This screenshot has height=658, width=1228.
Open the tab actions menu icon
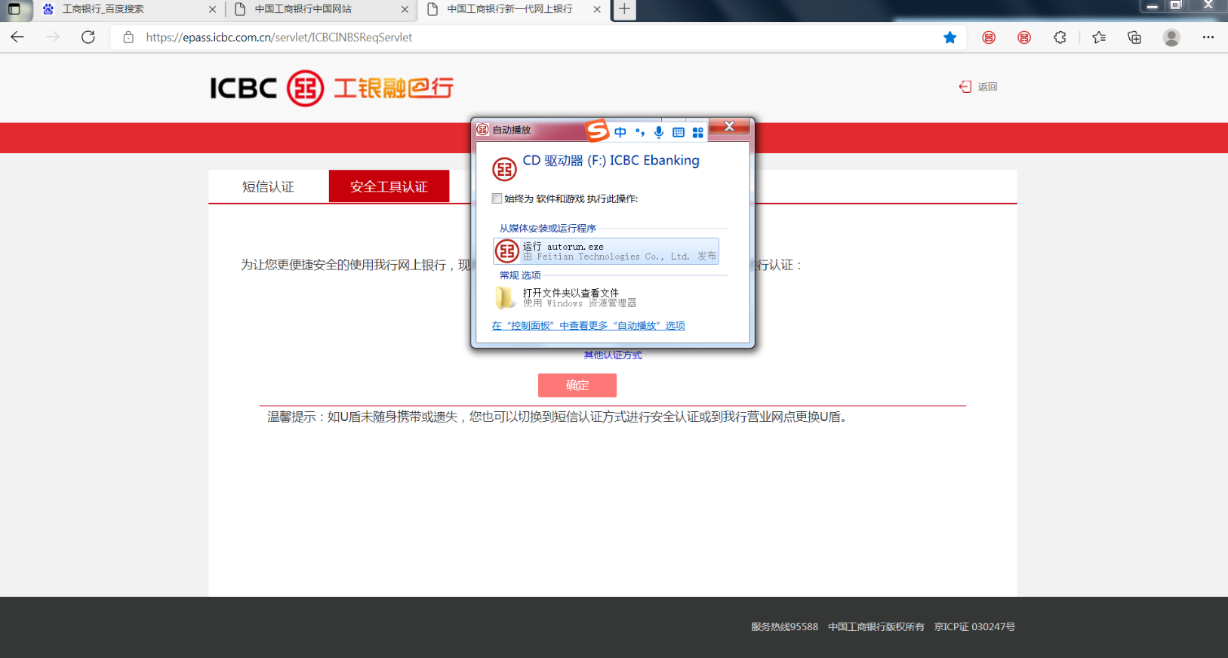14,10
